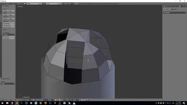Open File Explorer from the taskbar
This screenshot has width=187, height=105.
pyautogui.click(x=7, y=103)
